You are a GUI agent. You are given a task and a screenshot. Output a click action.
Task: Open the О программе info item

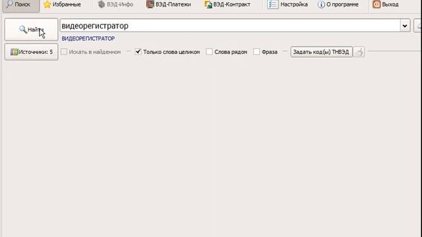[338, 5]
